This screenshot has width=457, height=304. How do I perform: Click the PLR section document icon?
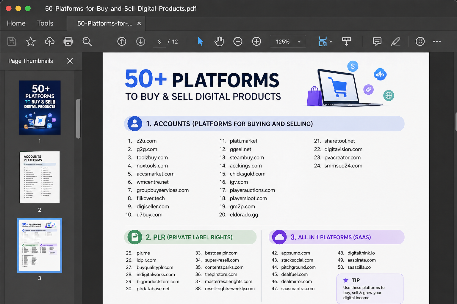135,237
